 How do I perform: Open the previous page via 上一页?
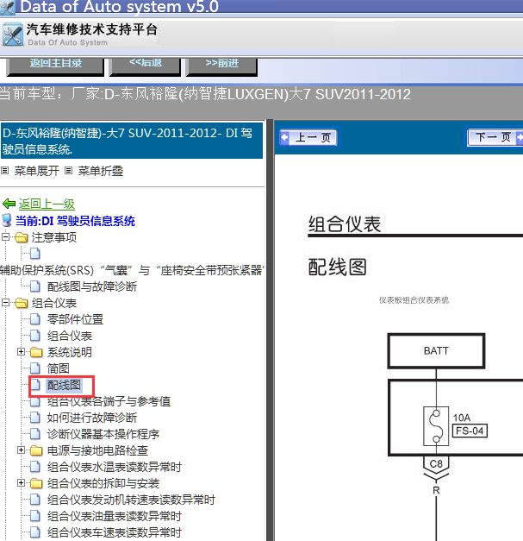pos(308,137)
